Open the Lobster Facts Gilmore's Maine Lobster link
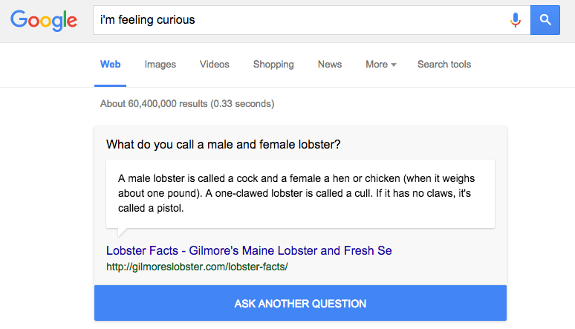Viewport: 575px width, 329px height. pos(249,250)
